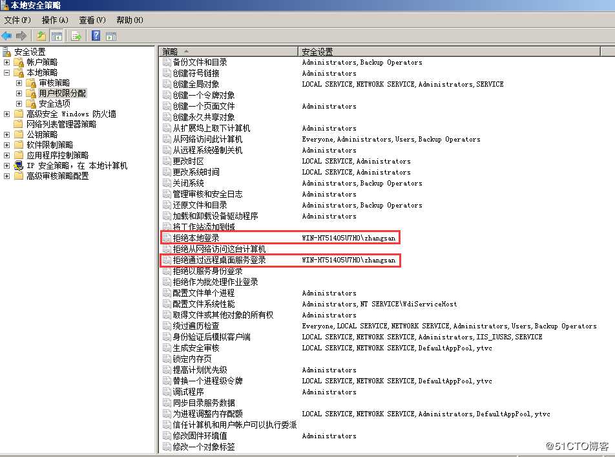Click the show/hide action pane icon
The height and width of the screenshot is (457, 615).
coord(111,36)
